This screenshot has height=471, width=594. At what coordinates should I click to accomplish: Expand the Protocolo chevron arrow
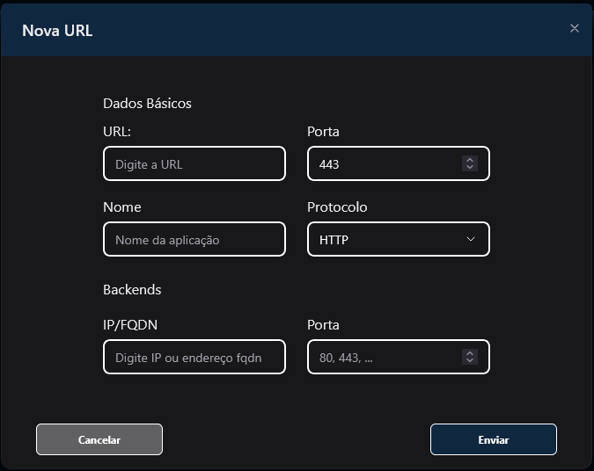(x=470, y=239)
